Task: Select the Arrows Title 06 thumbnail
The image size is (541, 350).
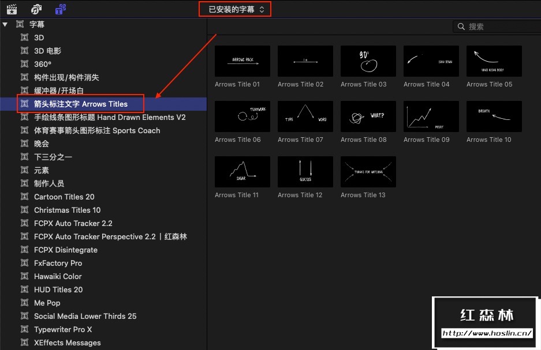Action: coord(242,116)
